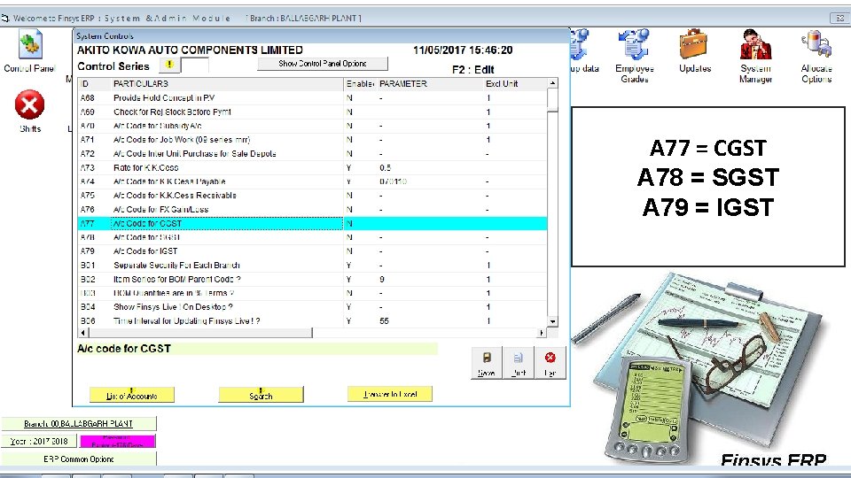Click the PARAMETER column header
The image size is (851, 478).
[430, 84]
